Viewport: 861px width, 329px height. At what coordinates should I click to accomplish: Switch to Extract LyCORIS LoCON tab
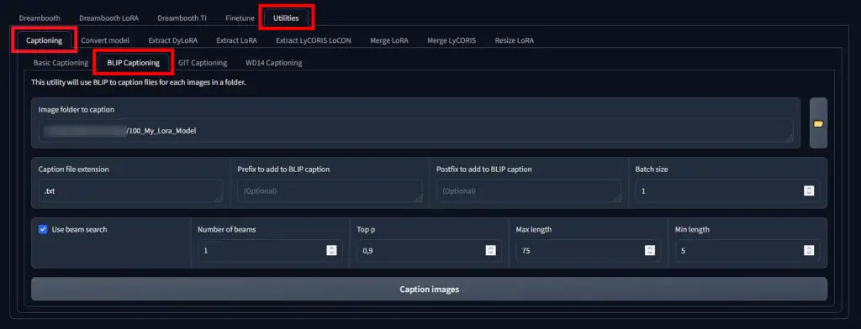314,40
